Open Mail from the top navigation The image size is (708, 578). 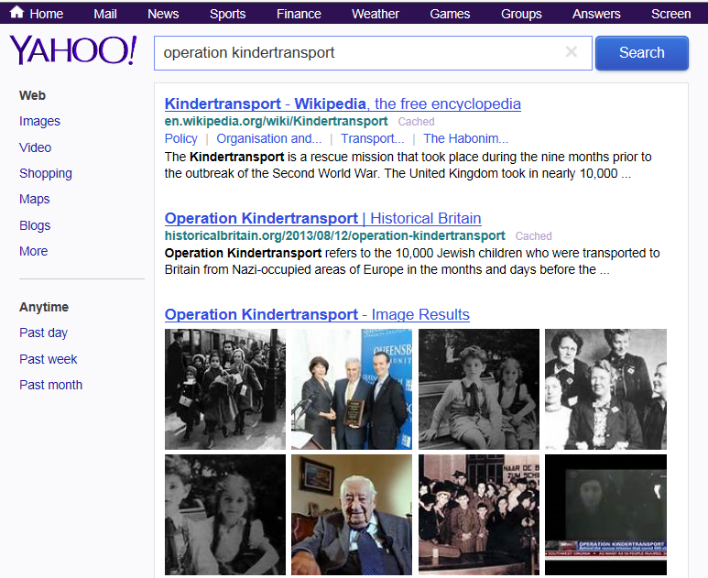[x=105, y=14]
